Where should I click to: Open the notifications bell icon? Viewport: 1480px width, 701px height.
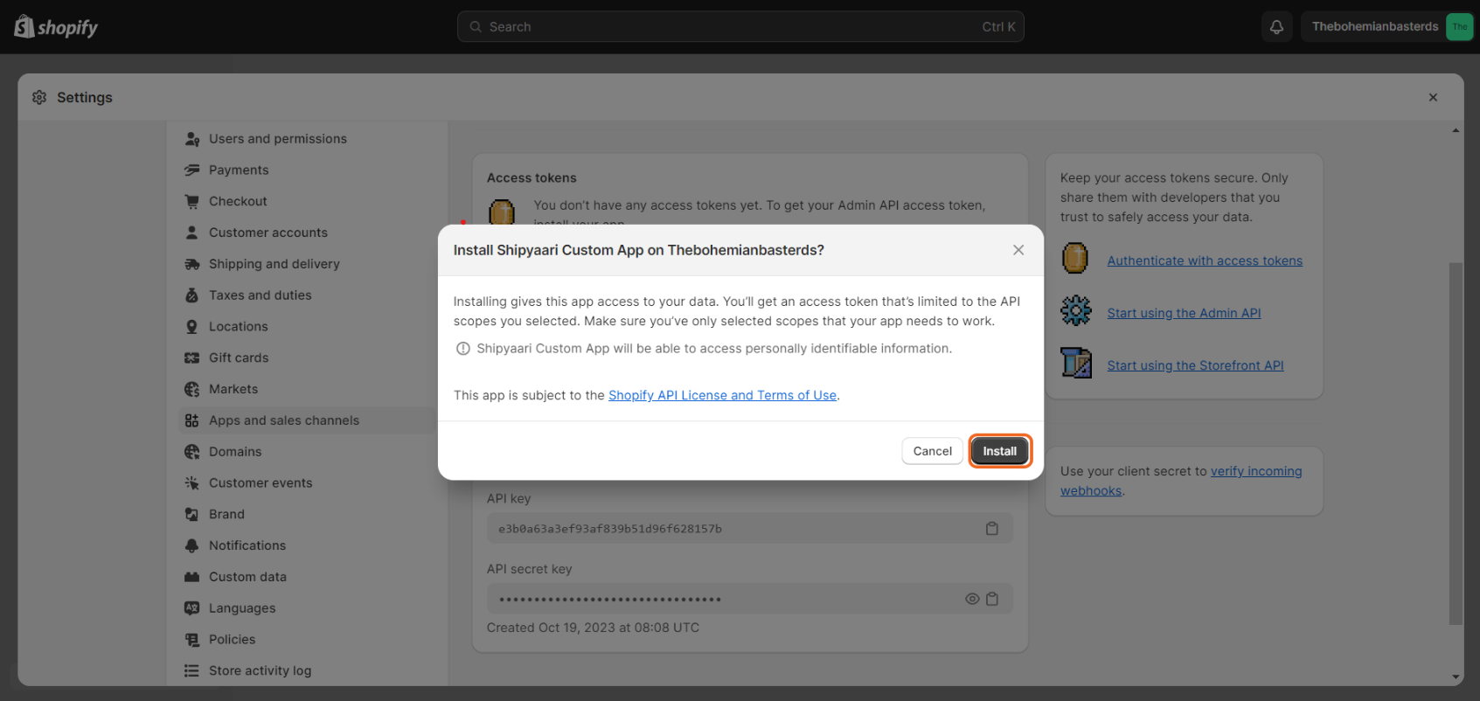click(1276, 27)
